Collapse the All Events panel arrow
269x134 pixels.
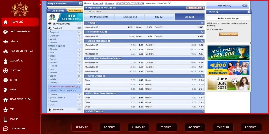(x=49, y=11)
